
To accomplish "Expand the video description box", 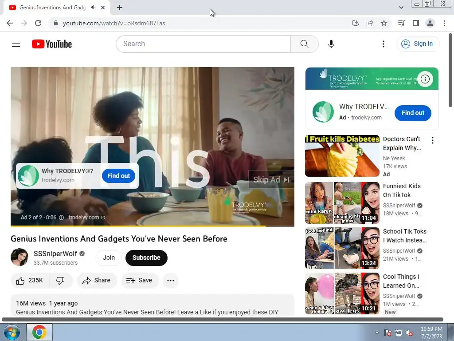I will tap(153, 305).
